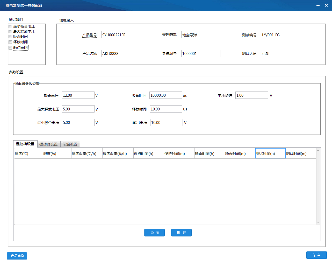Click the 吸合时间 field 10000.00

pyautogui.click(x=166, y=95)
